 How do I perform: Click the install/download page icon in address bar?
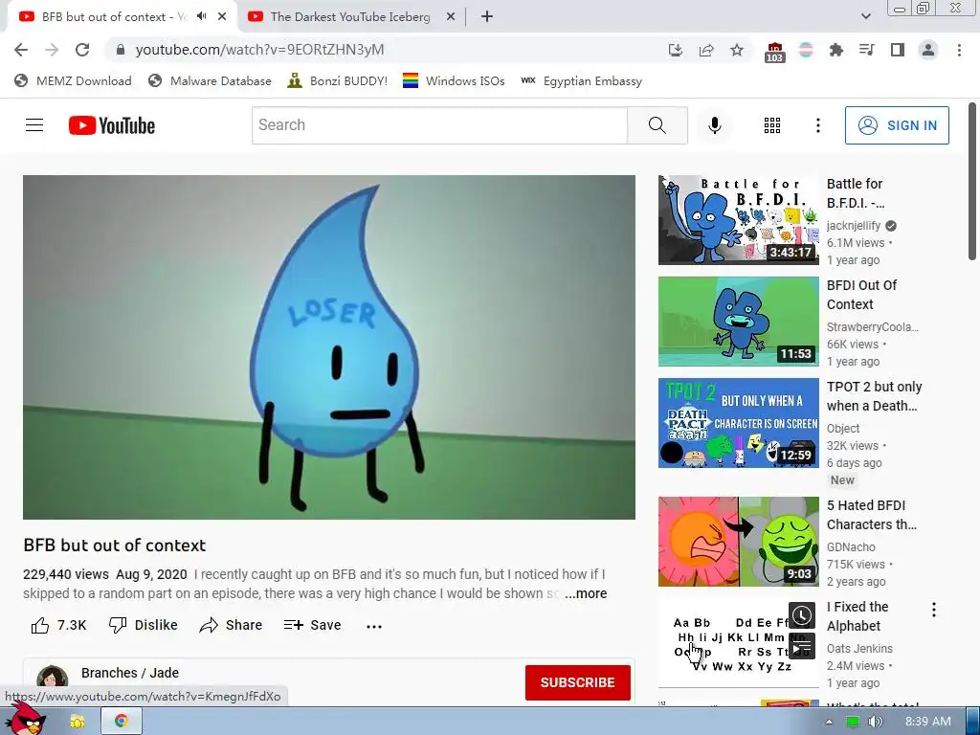(x=675, y=50)
